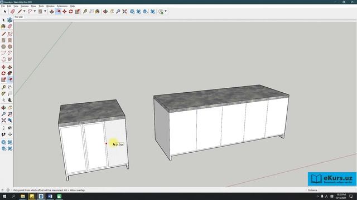Open the Extensions menu
The width and height of the screenshot is (357, 200).
[62, 6]
